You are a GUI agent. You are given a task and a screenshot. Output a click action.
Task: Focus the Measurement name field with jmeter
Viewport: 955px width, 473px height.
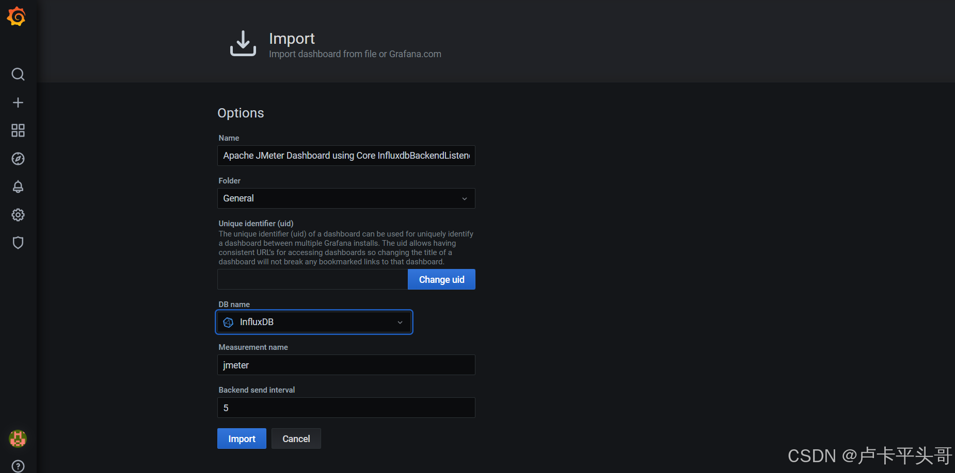(346, 365)
